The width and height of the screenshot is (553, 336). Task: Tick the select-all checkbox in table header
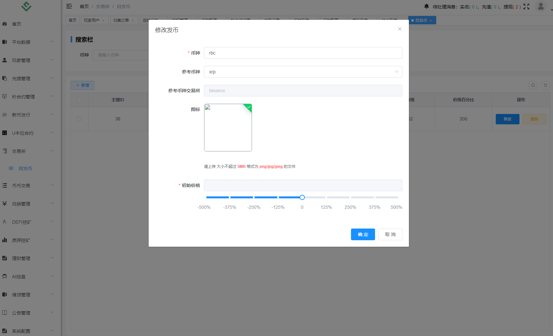(80, 100)
